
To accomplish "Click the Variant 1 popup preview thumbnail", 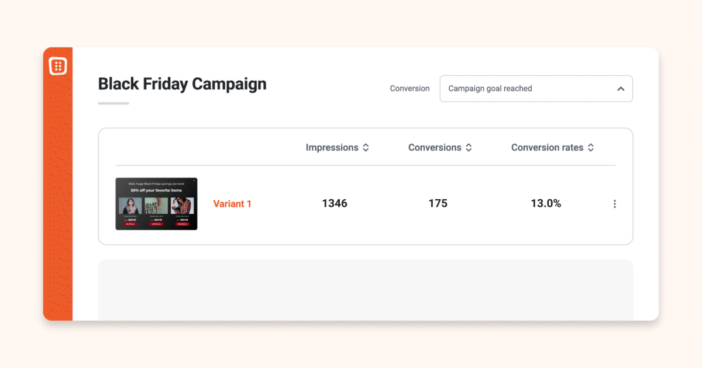I will (156, 204).
